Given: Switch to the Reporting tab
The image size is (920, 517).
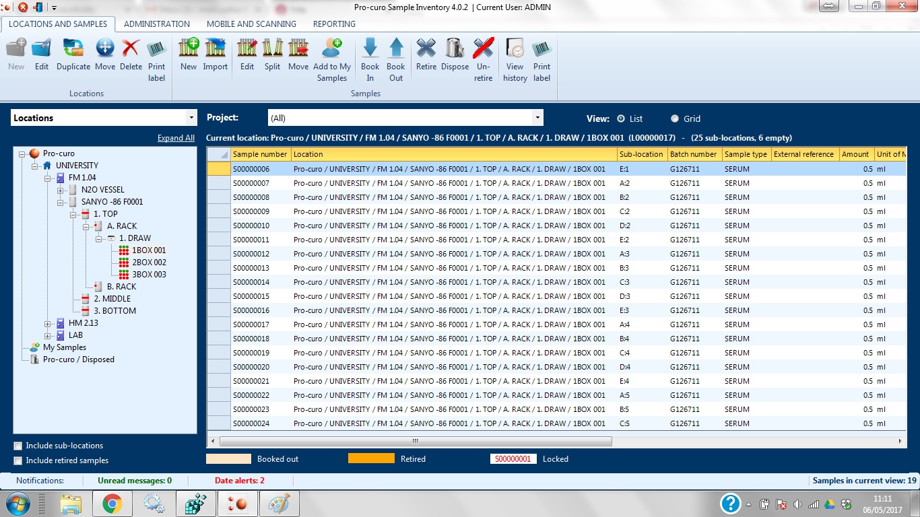Looking at the screenshot, I should click(x=334, y=24).
